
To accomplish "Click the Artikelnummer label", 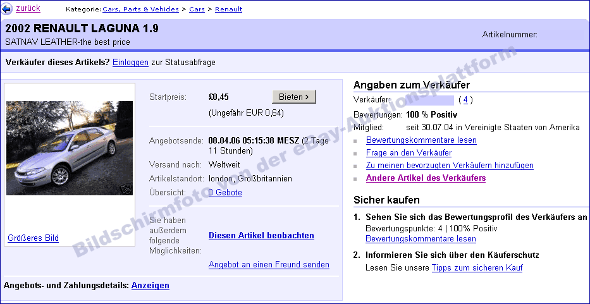I will [510, 35].
